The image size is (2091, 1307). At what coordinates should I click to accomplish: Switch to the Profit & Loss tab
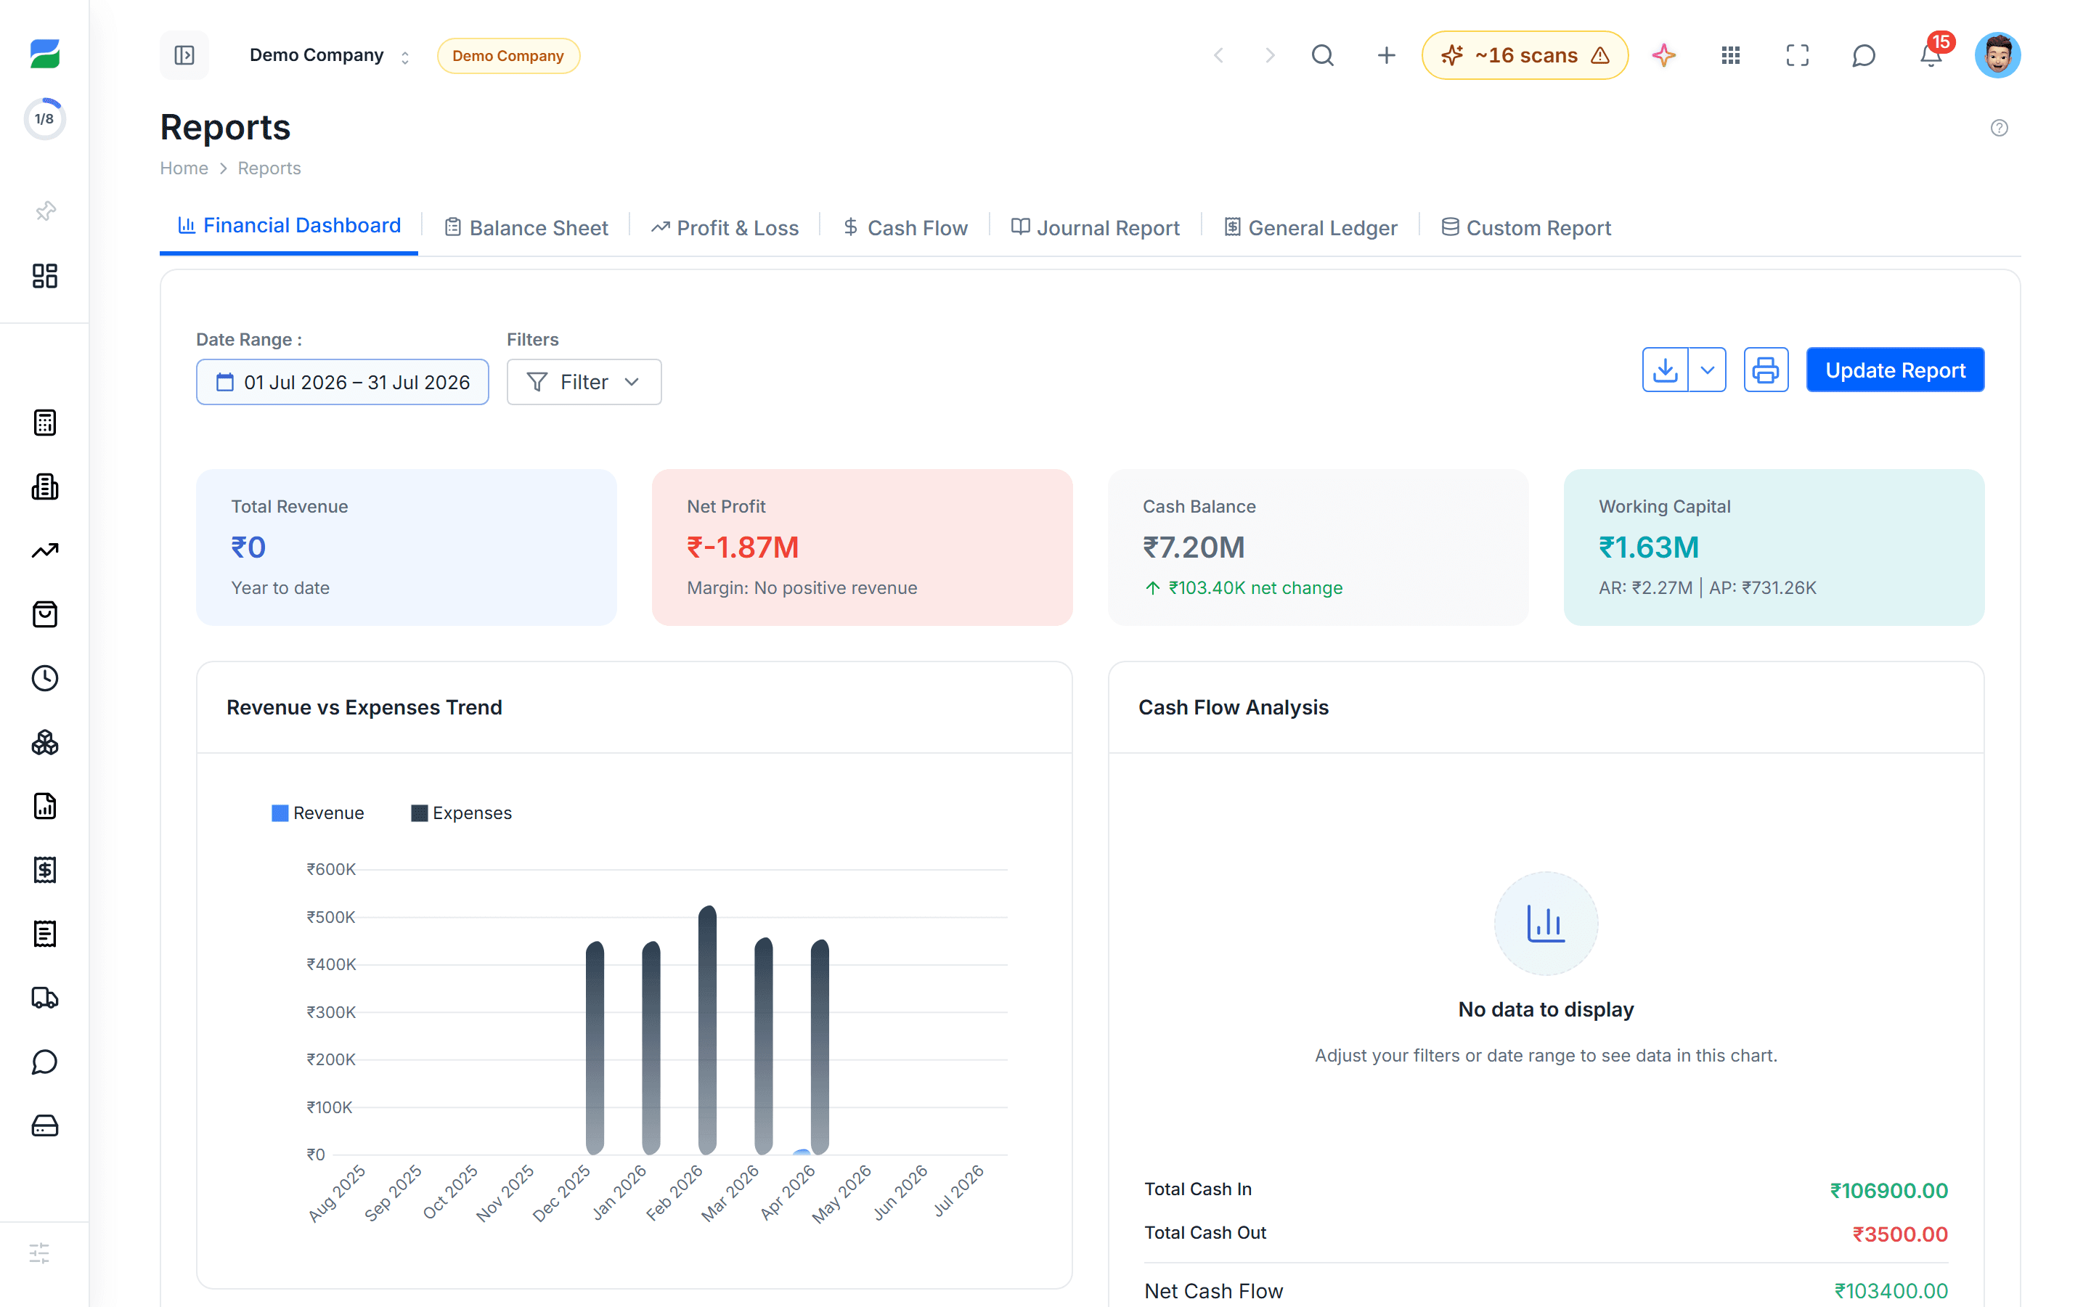[725, 228]
